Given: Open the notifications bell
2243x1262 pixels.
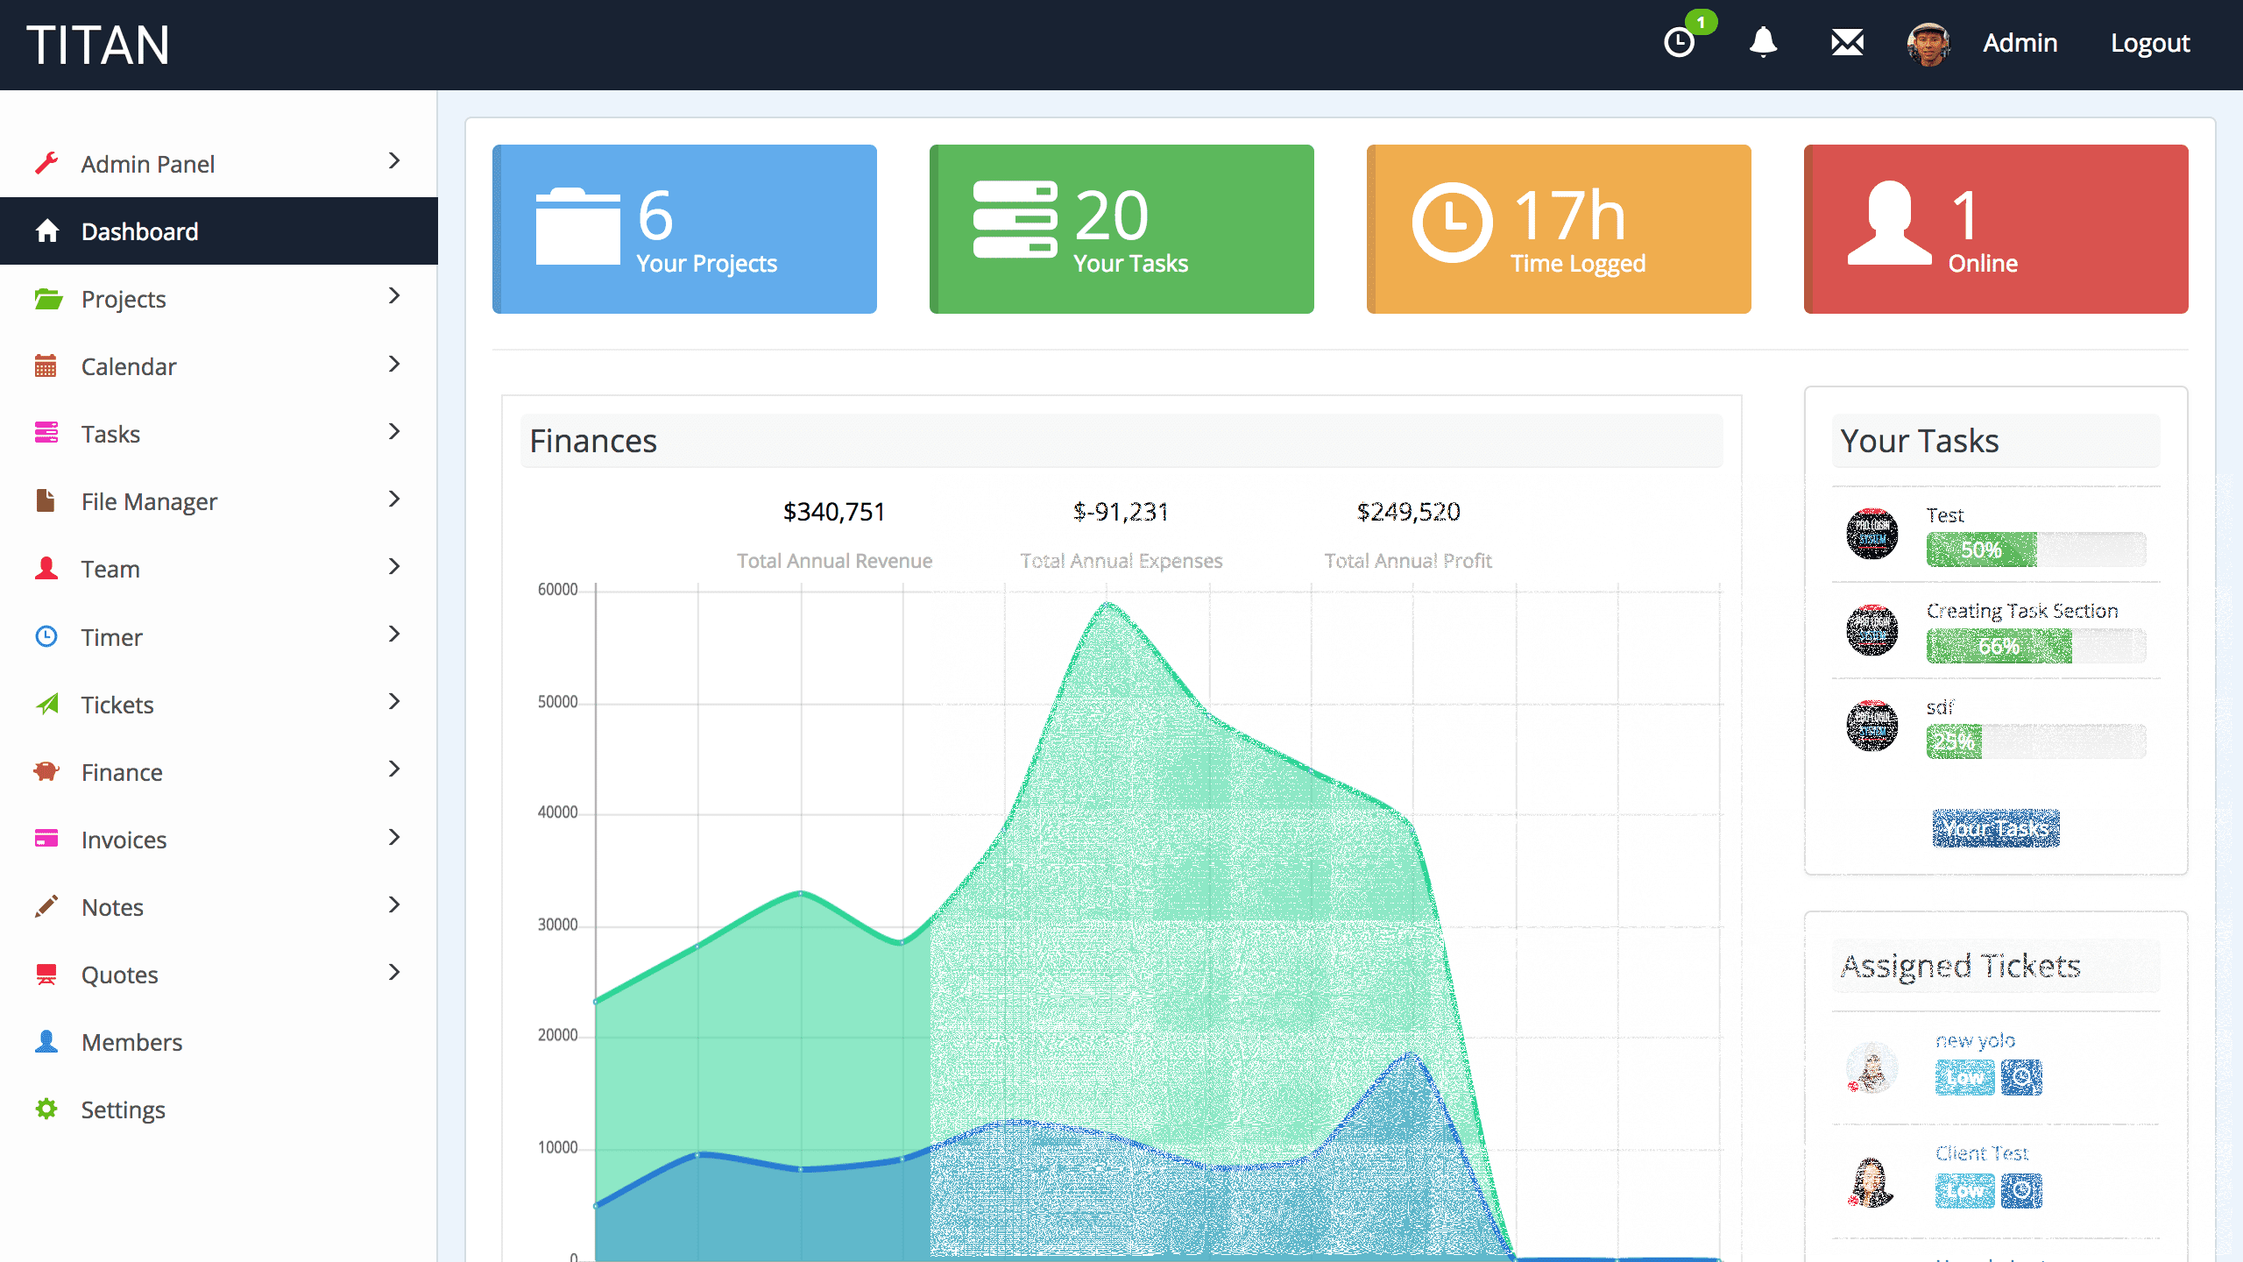Looking at the screenshot, I should [1763, 42].
